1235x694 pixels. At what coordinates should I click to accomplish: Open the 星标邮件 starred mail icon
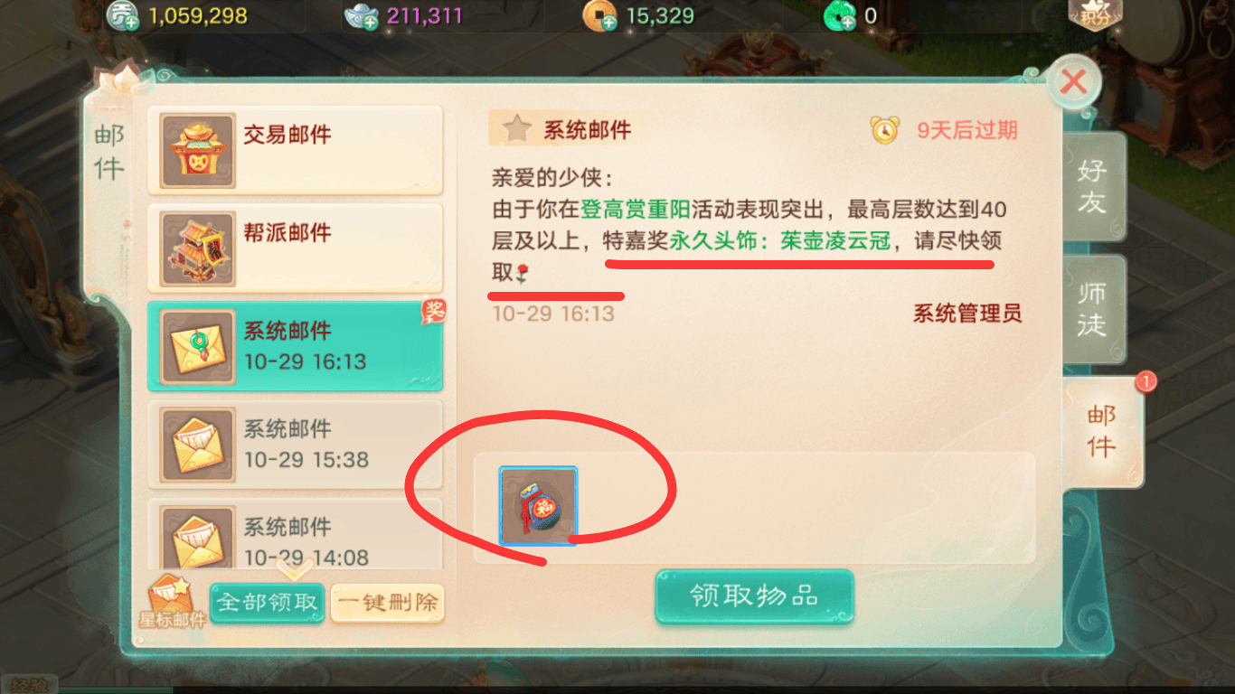[172, 601]
